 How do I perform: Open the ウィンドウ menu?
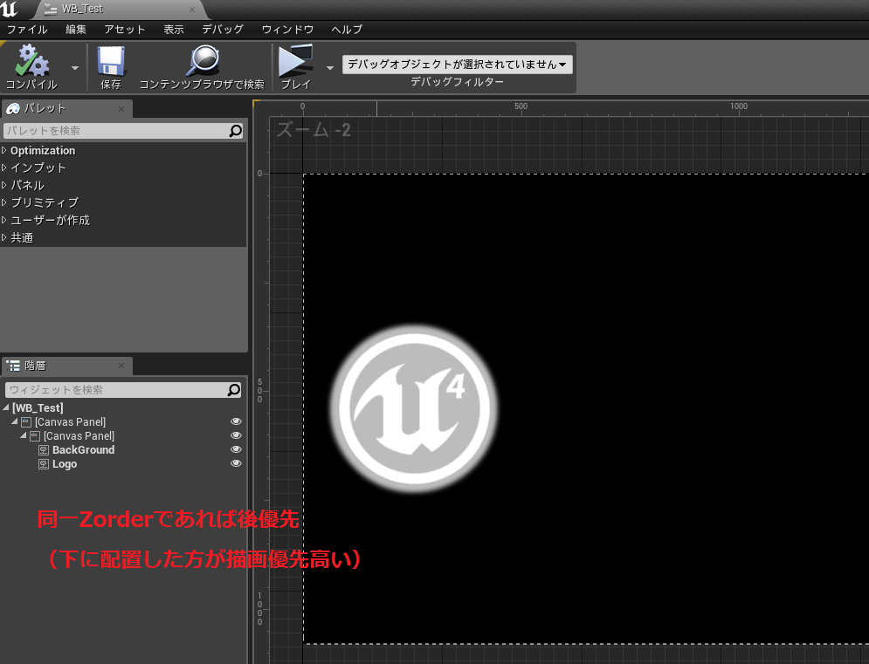point(287,30)
